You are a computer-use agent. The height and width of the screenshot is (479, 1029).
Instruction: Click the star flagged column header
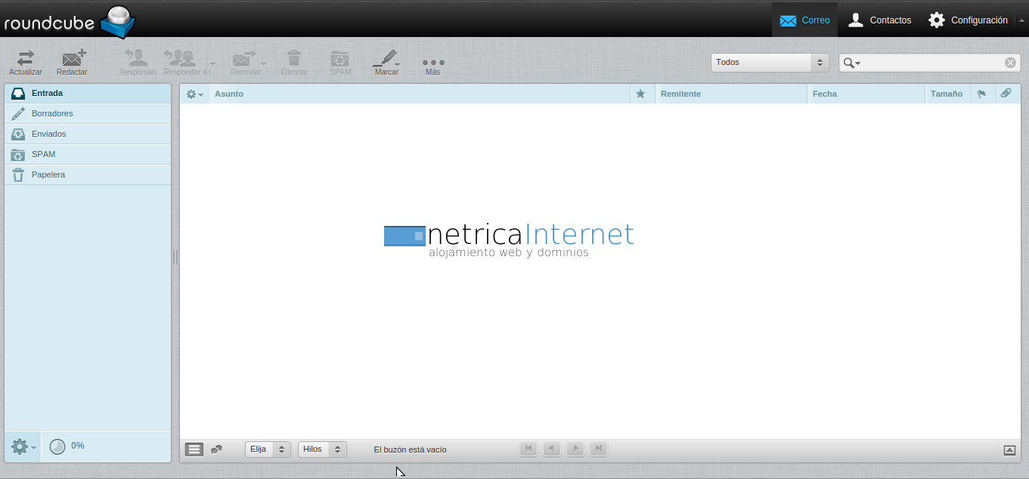pyautogui.click(x=640, y=94)
